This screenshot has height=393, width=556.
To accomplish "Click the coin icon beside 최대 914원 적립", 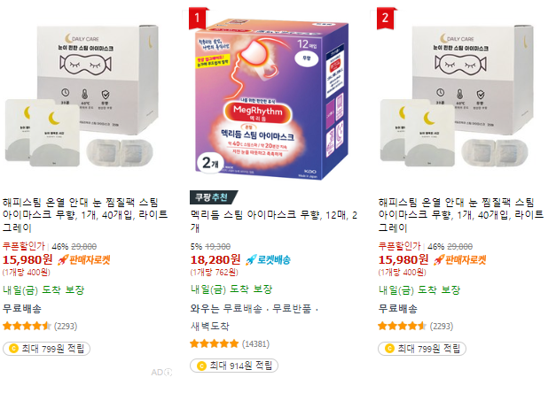I will 201,366.
